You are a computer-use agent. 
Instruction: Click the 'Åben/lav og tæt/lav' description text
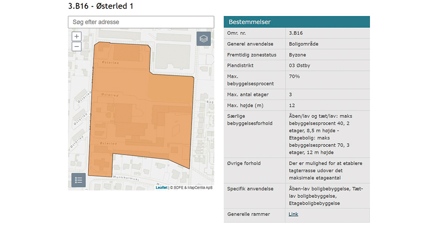coord(320,134)
